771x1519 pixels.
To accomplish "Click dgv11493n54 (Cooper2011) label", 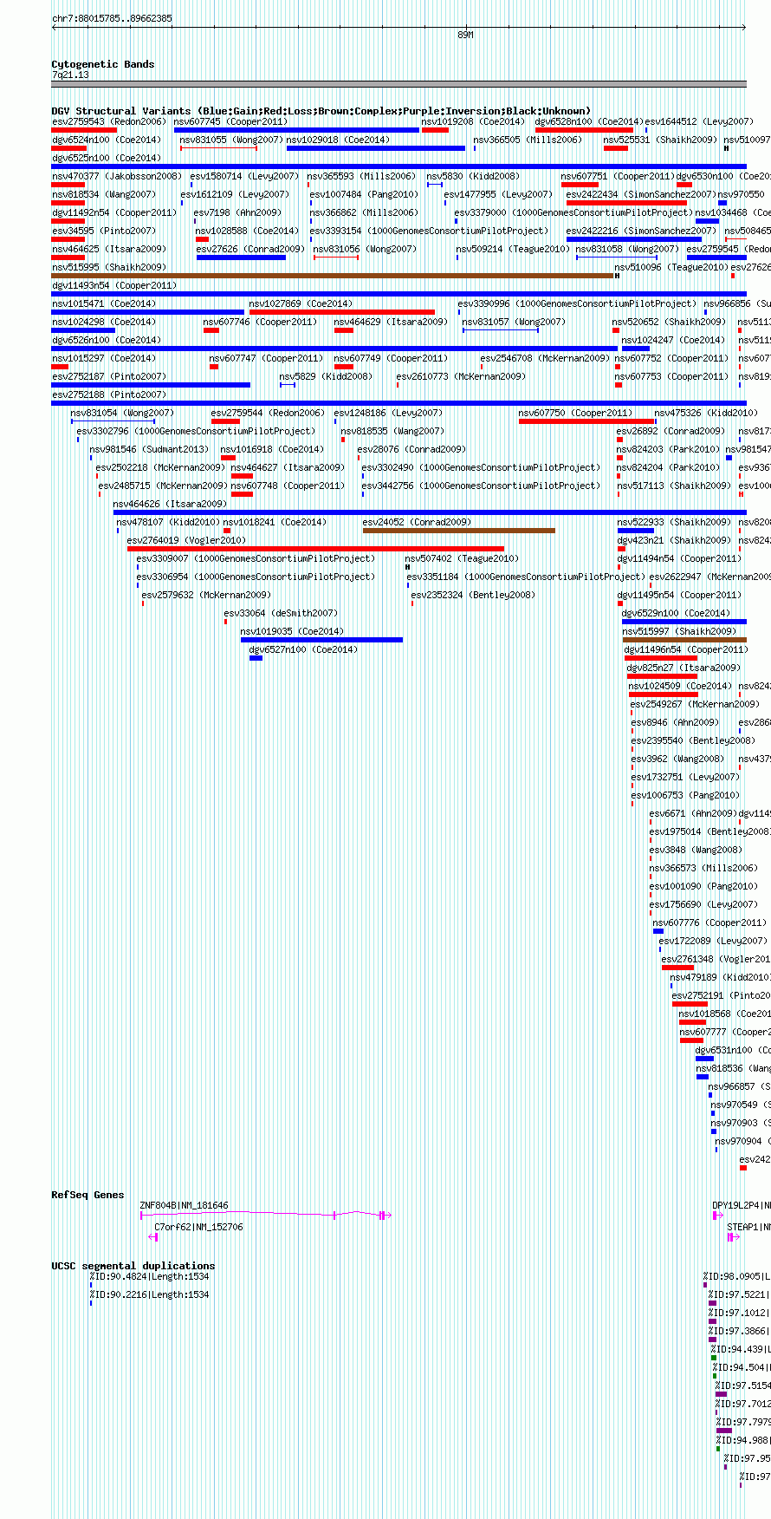I will point(114,286).
